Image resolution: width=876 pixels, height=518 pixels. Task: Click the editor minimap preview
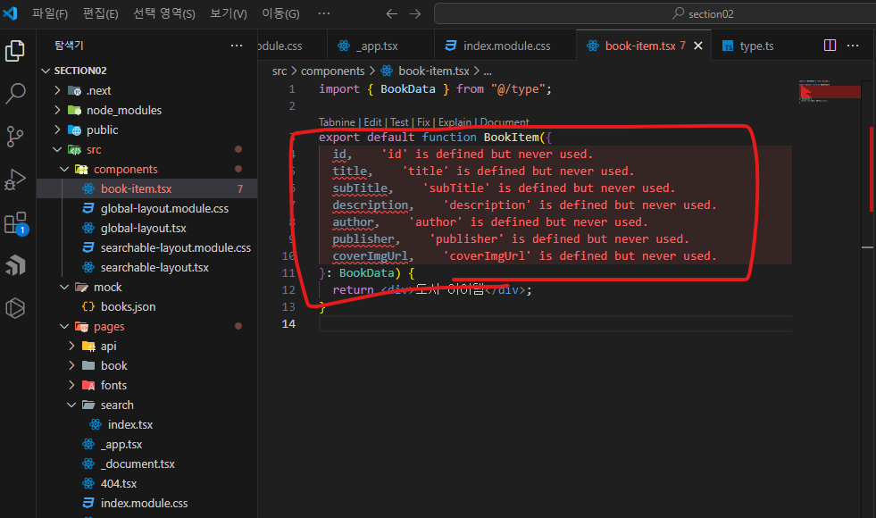[x=830, y=92]
